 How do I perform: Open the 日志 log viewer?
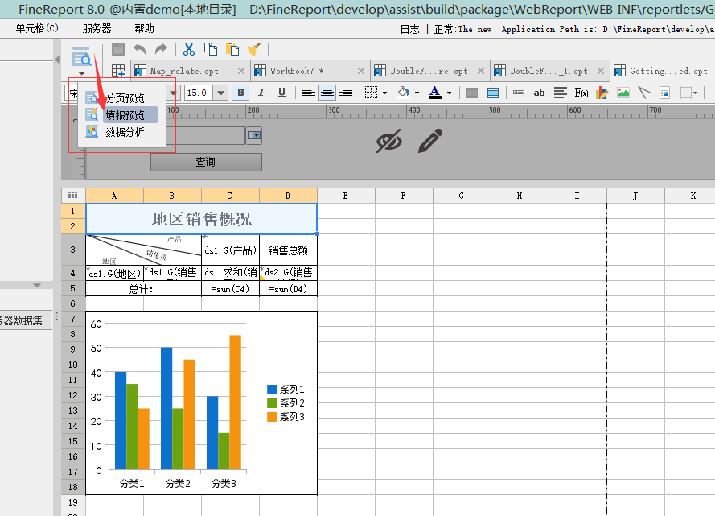409,29
